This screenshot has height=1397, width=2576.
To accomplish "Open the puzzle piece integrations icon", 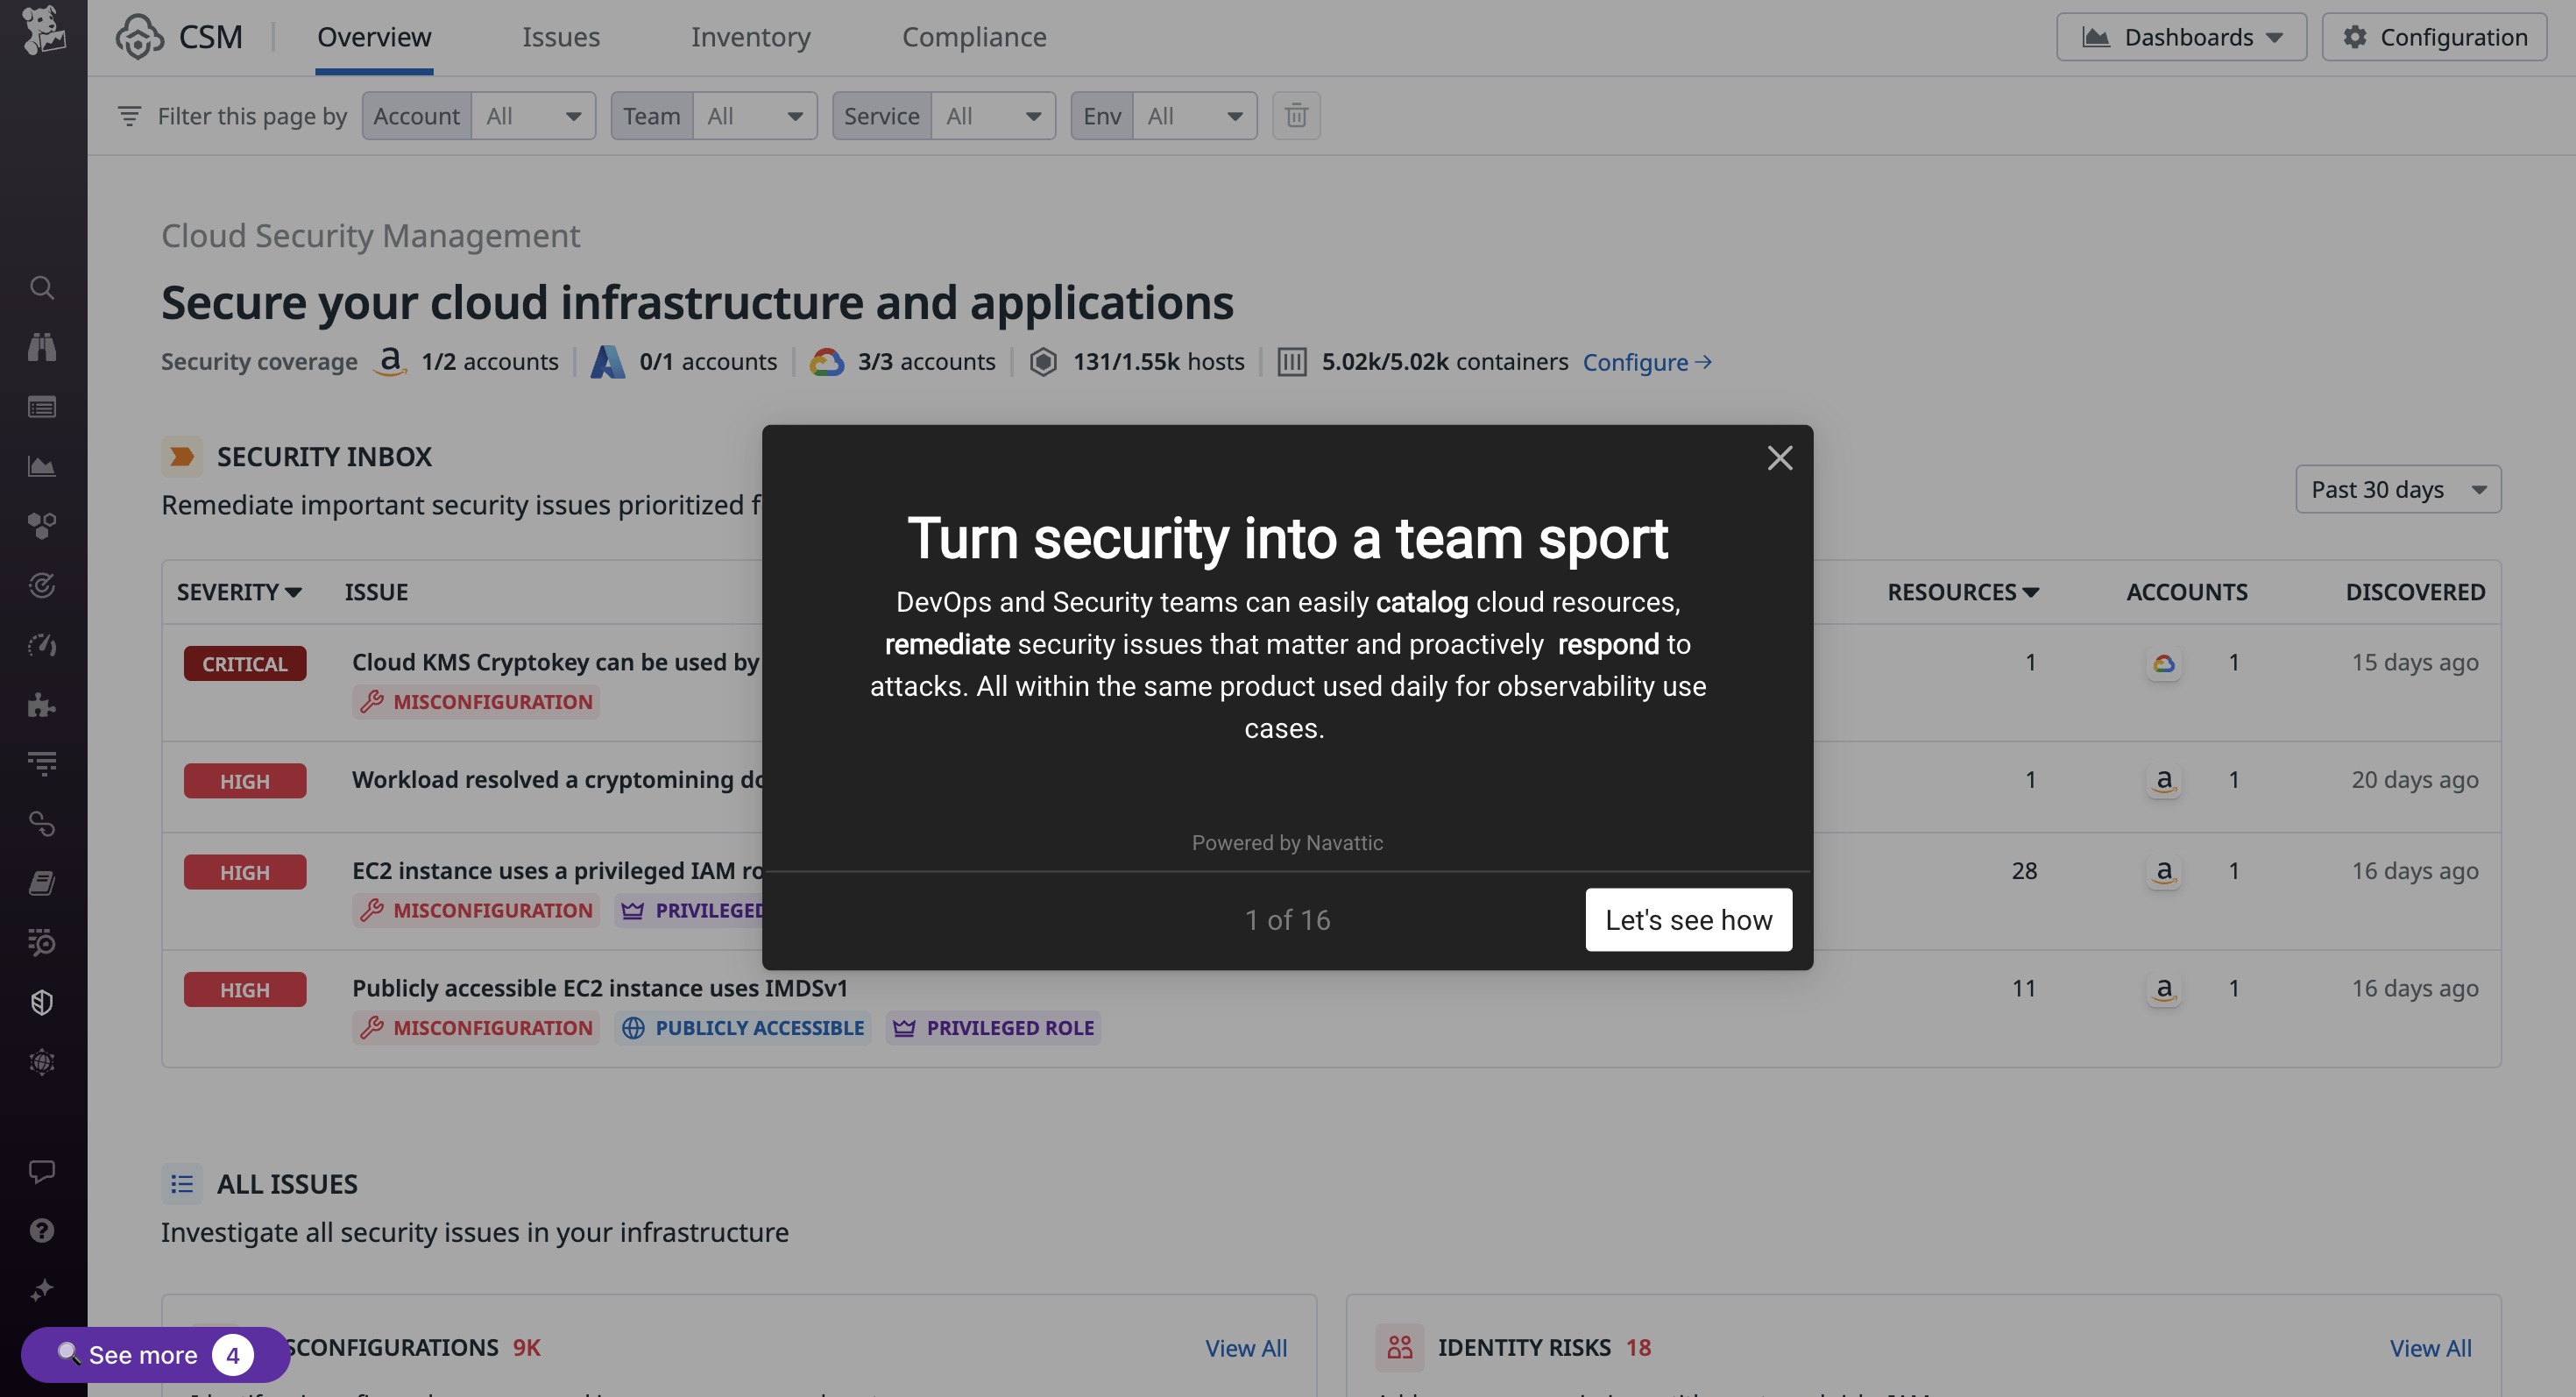I will pos(42,705).
